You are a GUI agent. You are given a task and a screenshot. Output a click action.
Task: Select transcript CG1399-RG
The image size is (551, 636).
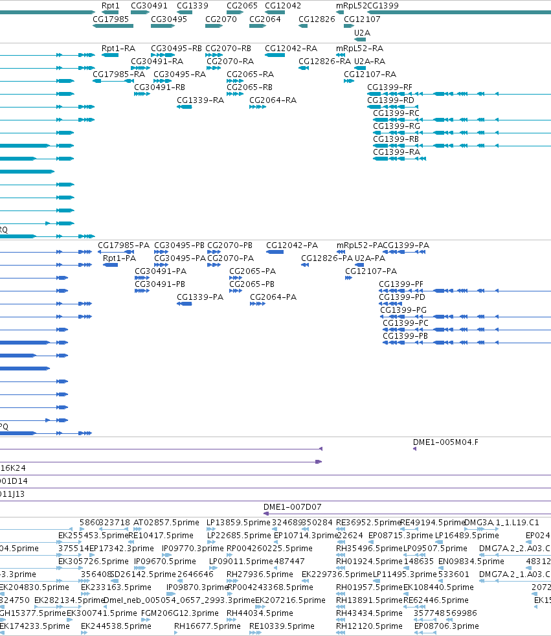(396, 126)
